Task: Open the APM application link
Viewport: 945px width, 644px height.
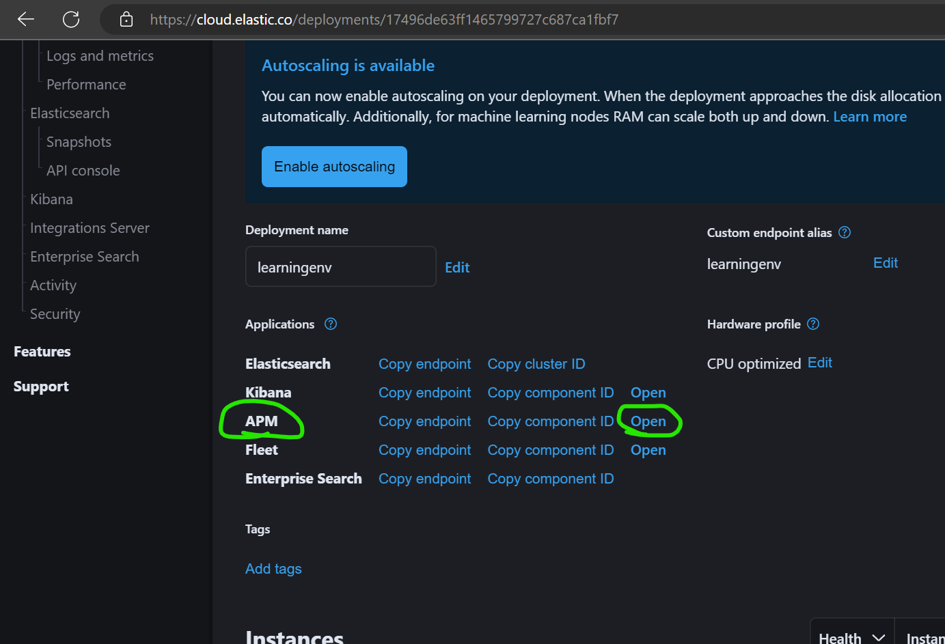Action: click(x=648, y=421)
